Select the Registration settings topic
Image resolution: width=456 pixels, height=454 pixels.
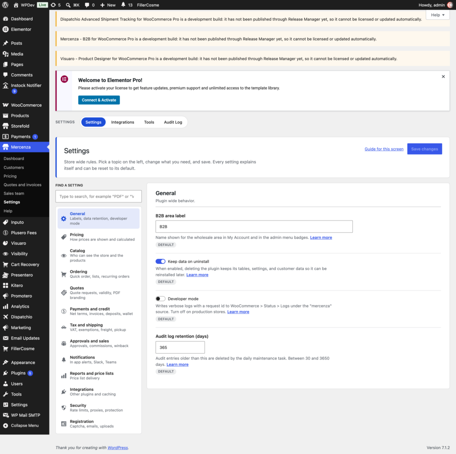pos(98,424)
